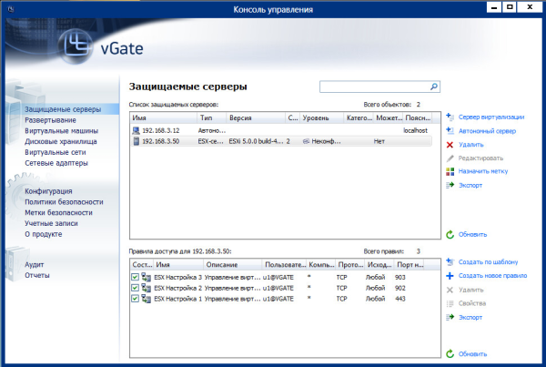Image resolution: width=546 pixels, height=367 pixels.
Task: Open Политики безопасности section
Action: click(x=64, y=202)
